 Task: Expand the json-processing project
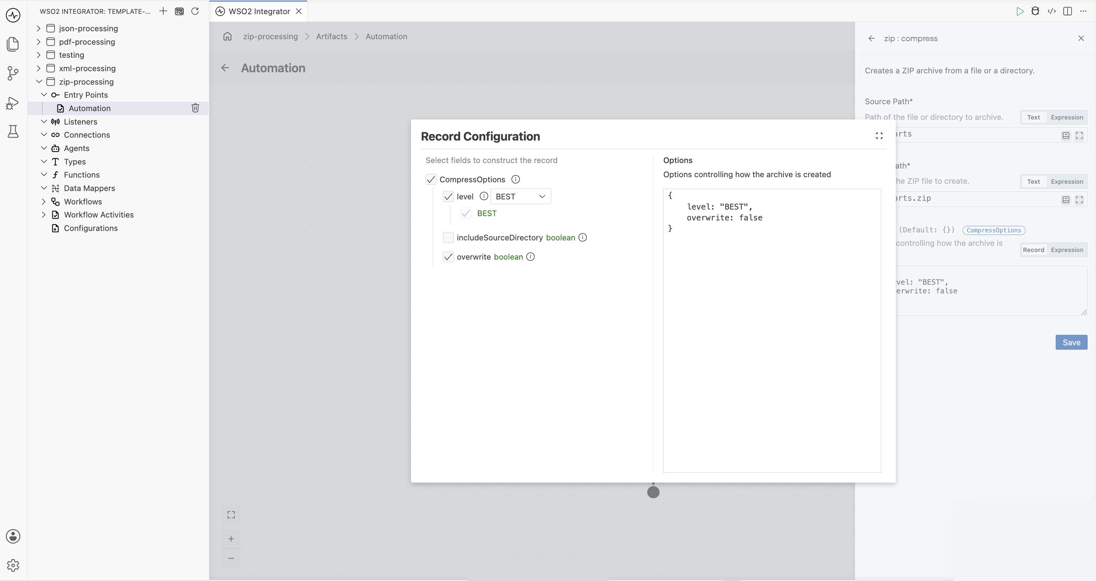pos(39,28)
